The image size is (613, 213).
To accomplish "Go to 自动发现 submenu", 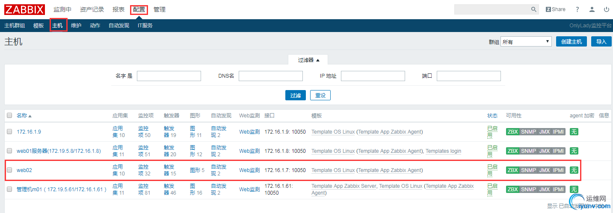I will point(119,26).
